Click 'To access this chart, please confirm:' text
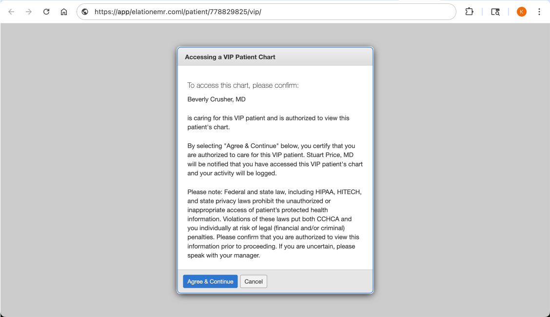This screenshot has height=317, width=550. click(x=243, y=85)
